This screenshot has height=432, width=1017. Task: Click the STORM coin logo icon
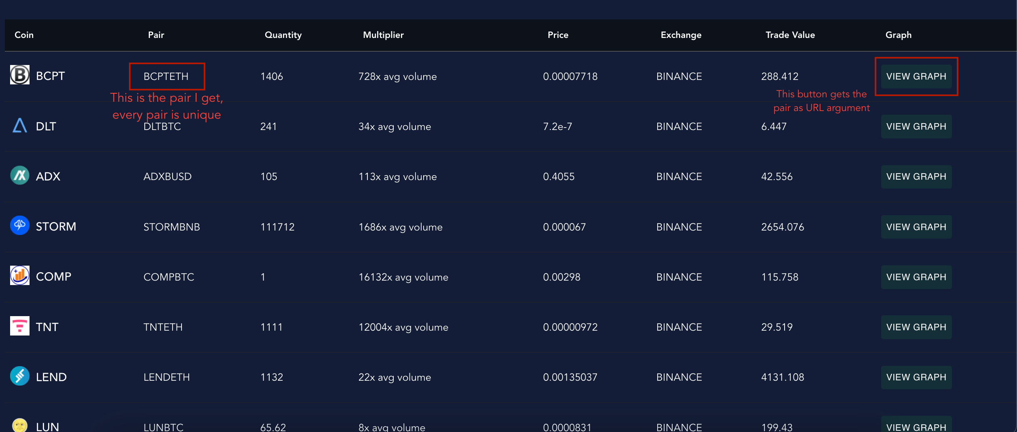coord(20,226)
